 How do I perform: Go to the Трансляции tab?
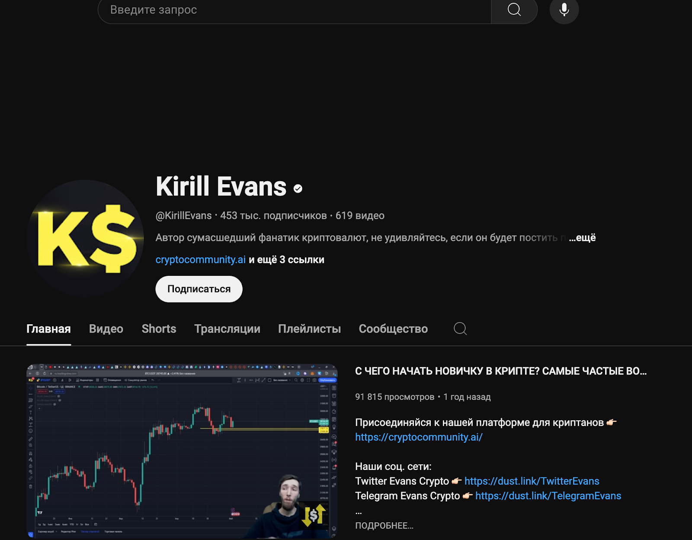pos(227,329)
